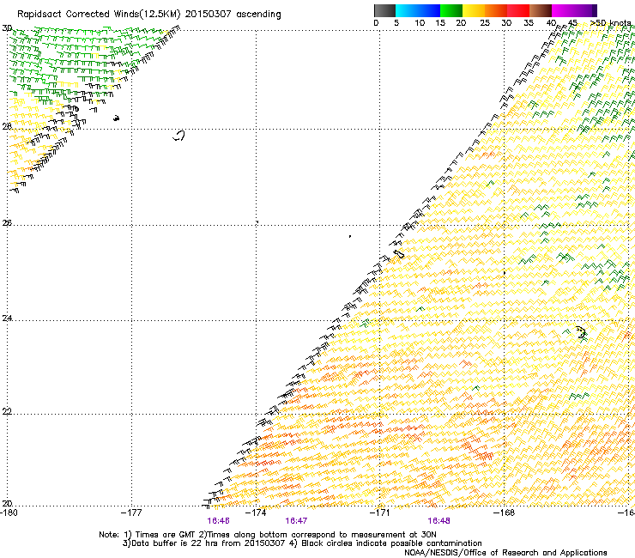Viewport: 635px width, 558px height.
Task: Click the '-168' longitude axis label
Action: coord(505,513)
